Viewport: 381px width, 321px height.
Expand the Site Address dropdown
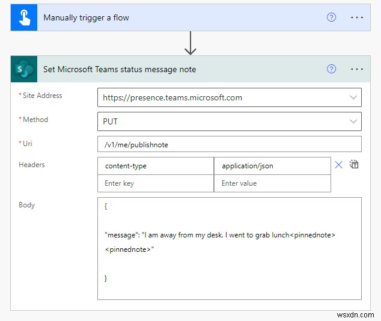click(353, 97)
